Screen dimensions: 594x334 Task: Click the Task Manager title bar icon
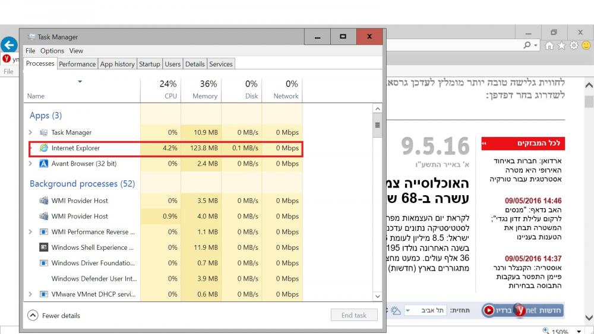(31, 37)
